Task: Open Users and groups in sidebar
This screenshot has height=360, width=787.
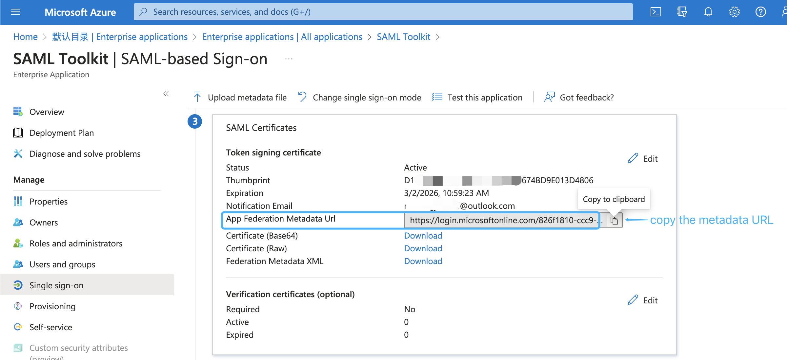Action: [x=62, y=264]
